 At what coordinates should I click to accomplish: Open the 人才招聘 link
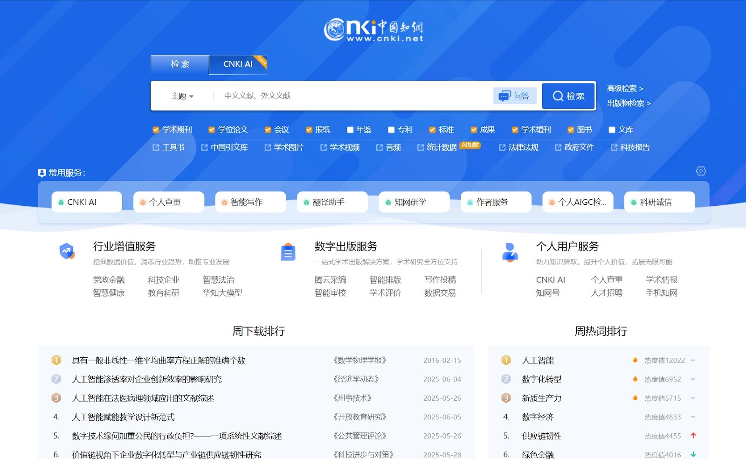click(x=607, y=293)
